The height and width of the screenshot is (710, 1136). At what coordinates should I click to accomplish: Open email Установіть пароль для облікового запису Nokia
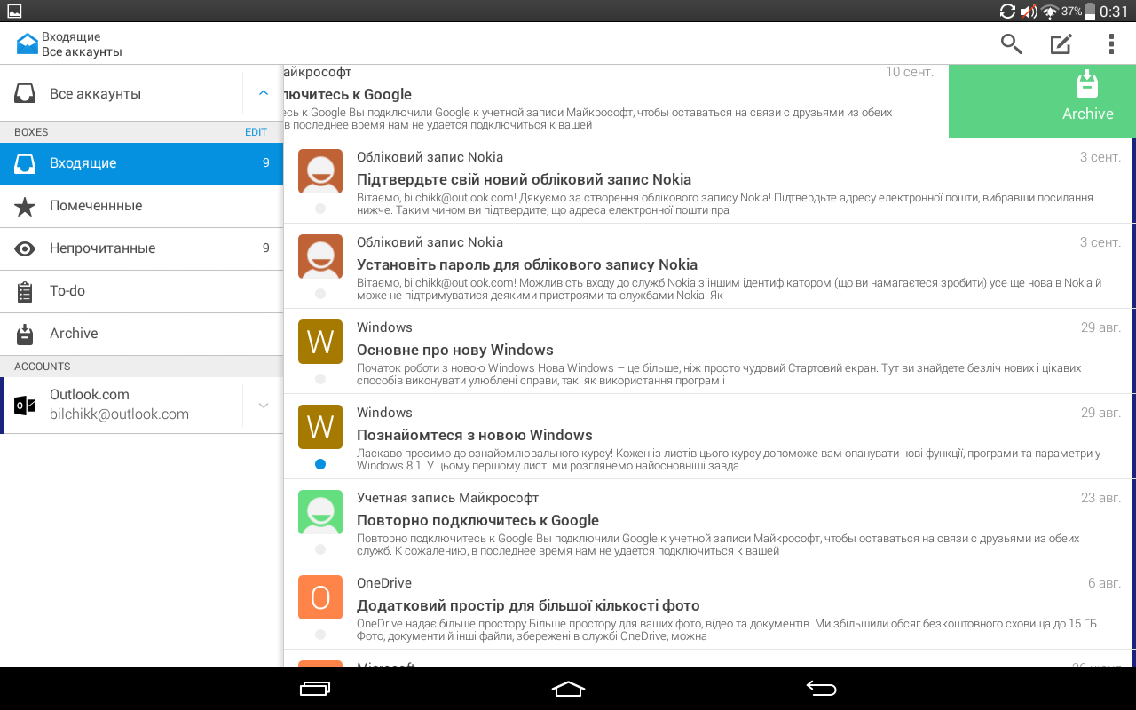(x=708, y=266)
